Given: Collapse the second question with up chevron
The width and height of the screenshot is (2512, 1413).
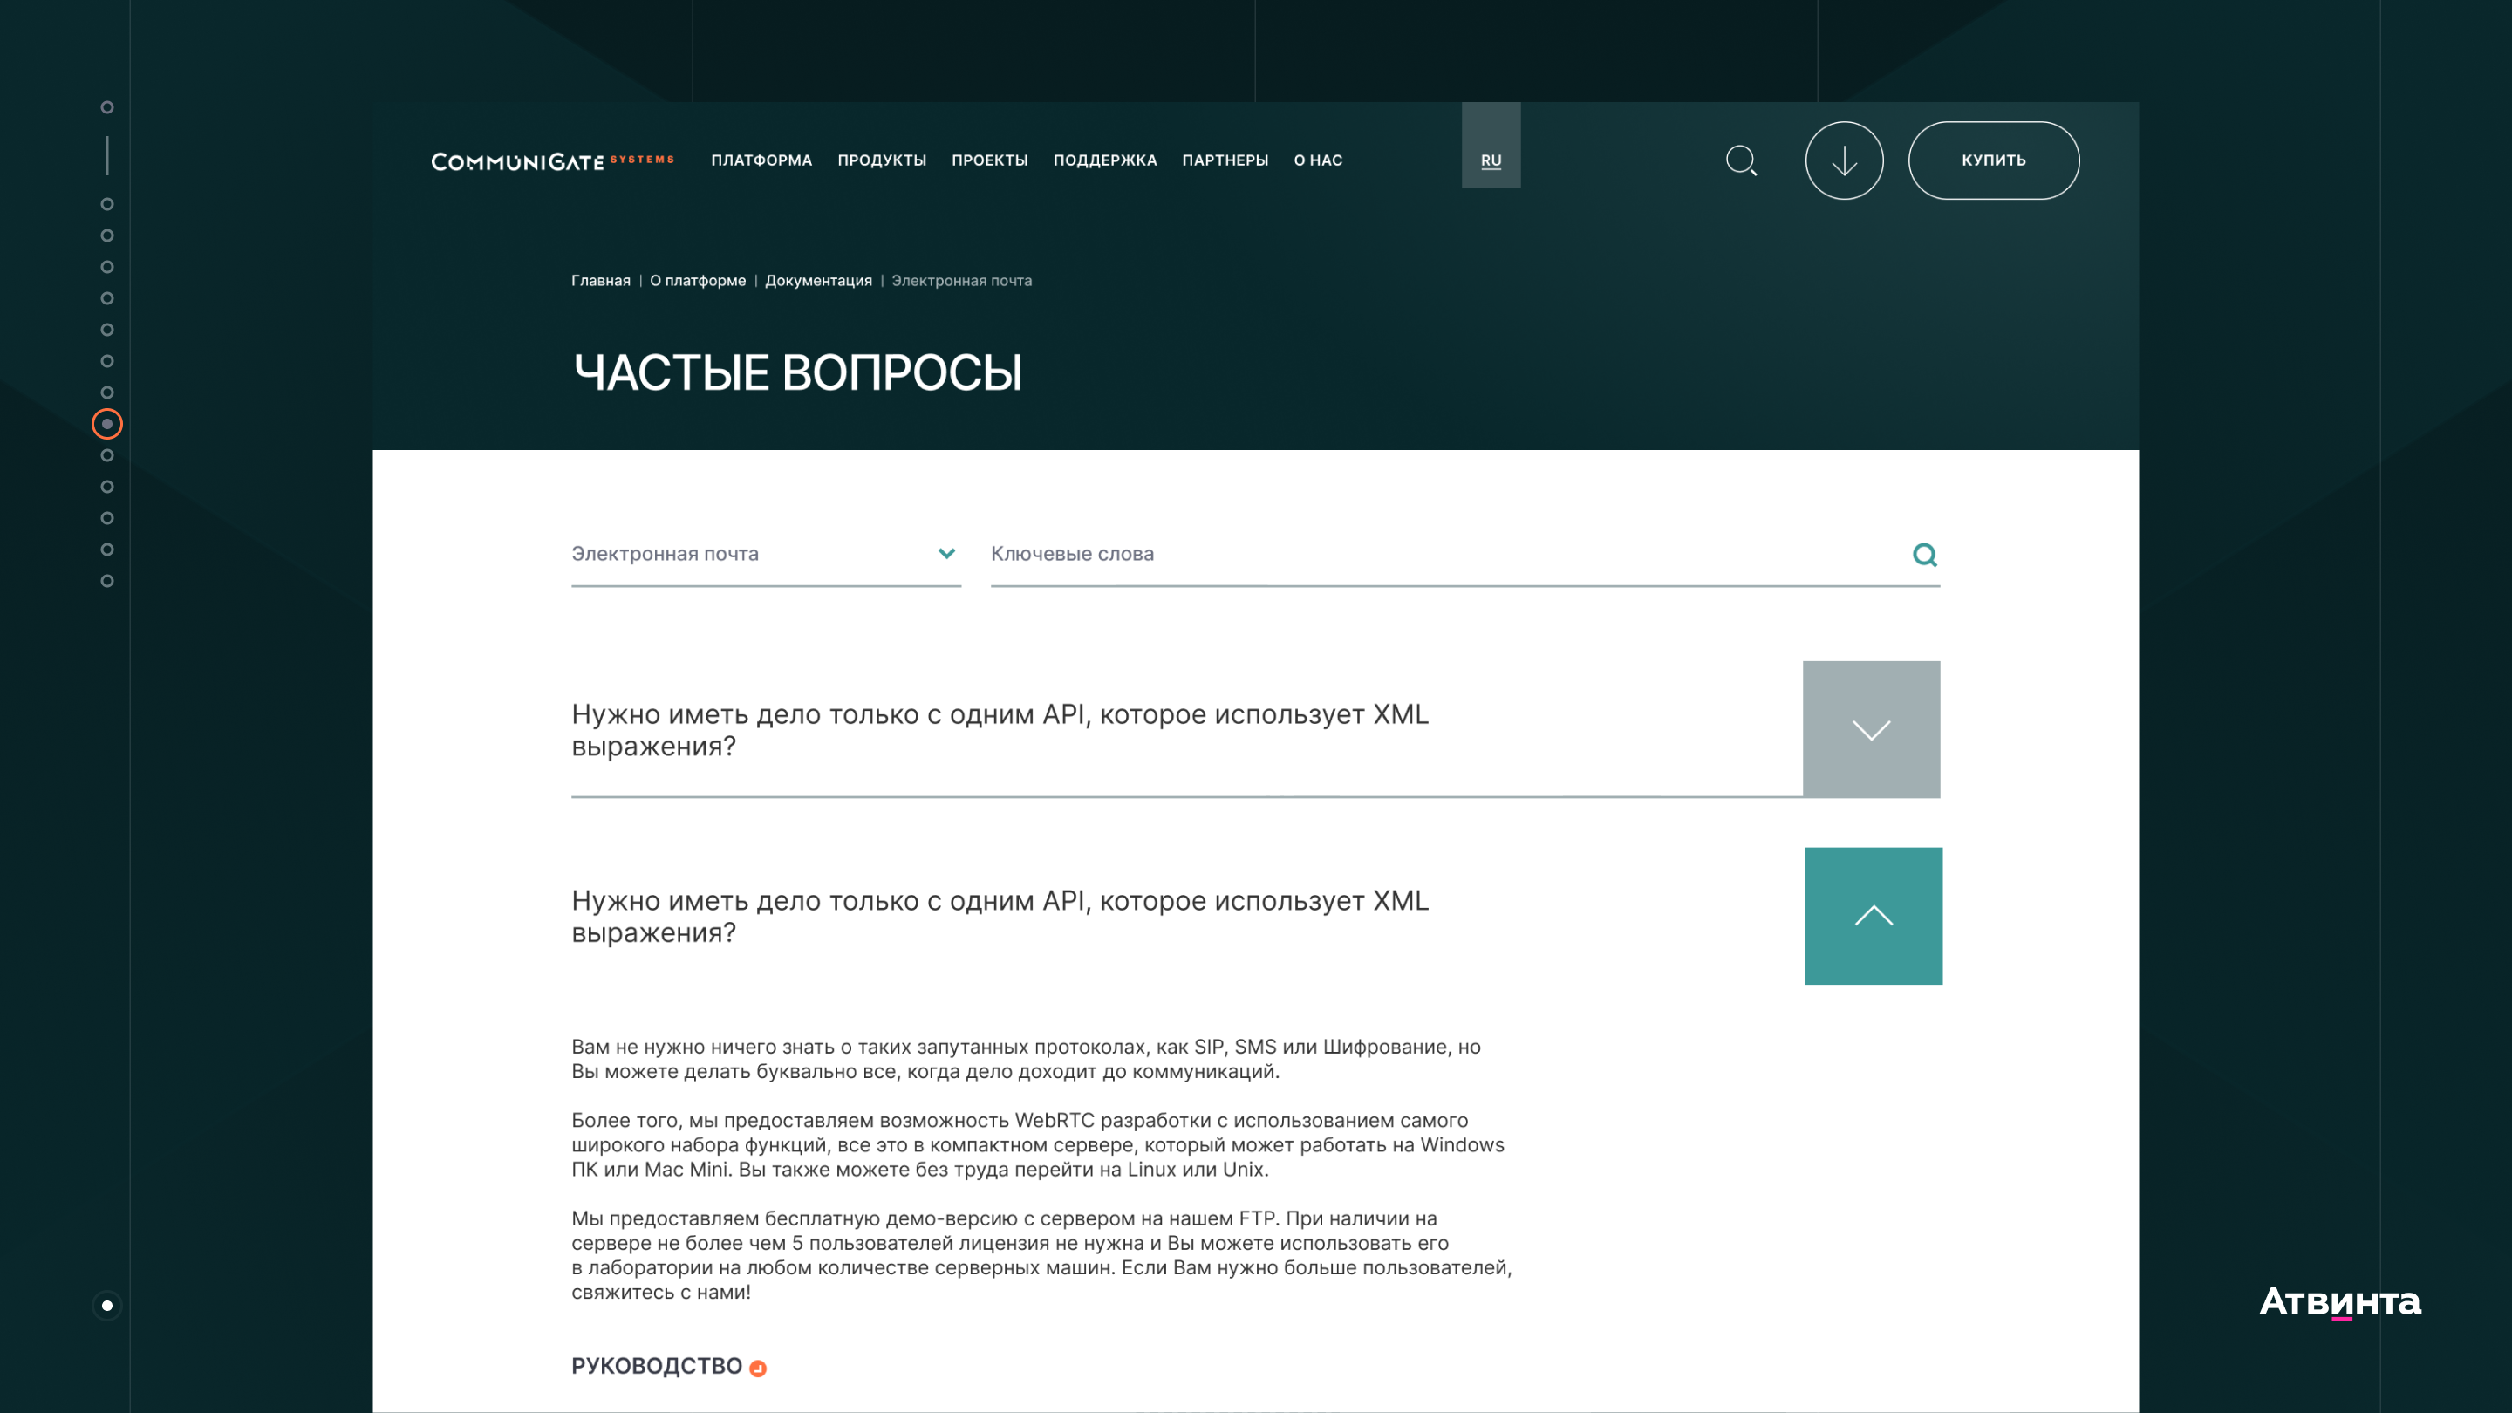Looking at the screenshot, I should (x=1873, y=916).
